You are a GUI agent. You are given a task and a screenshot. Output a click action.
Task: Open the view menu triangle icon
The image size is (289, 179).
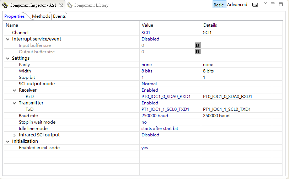[x=265, y=3]
